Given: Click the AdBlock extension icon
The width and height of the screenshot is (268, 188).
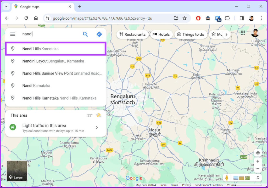Looking at the screenshot, I should 198,18.
